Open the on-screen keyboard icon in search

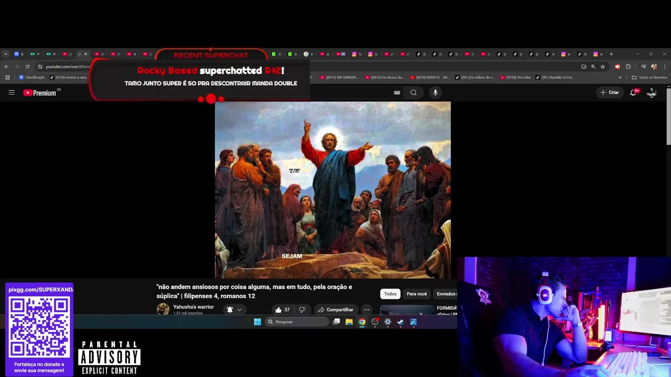click(x=397, y=93)
